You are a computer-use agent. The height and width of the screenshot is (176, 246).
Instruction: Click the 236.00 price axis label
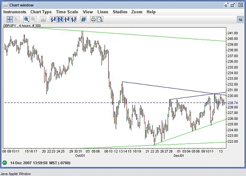[233, 62]
